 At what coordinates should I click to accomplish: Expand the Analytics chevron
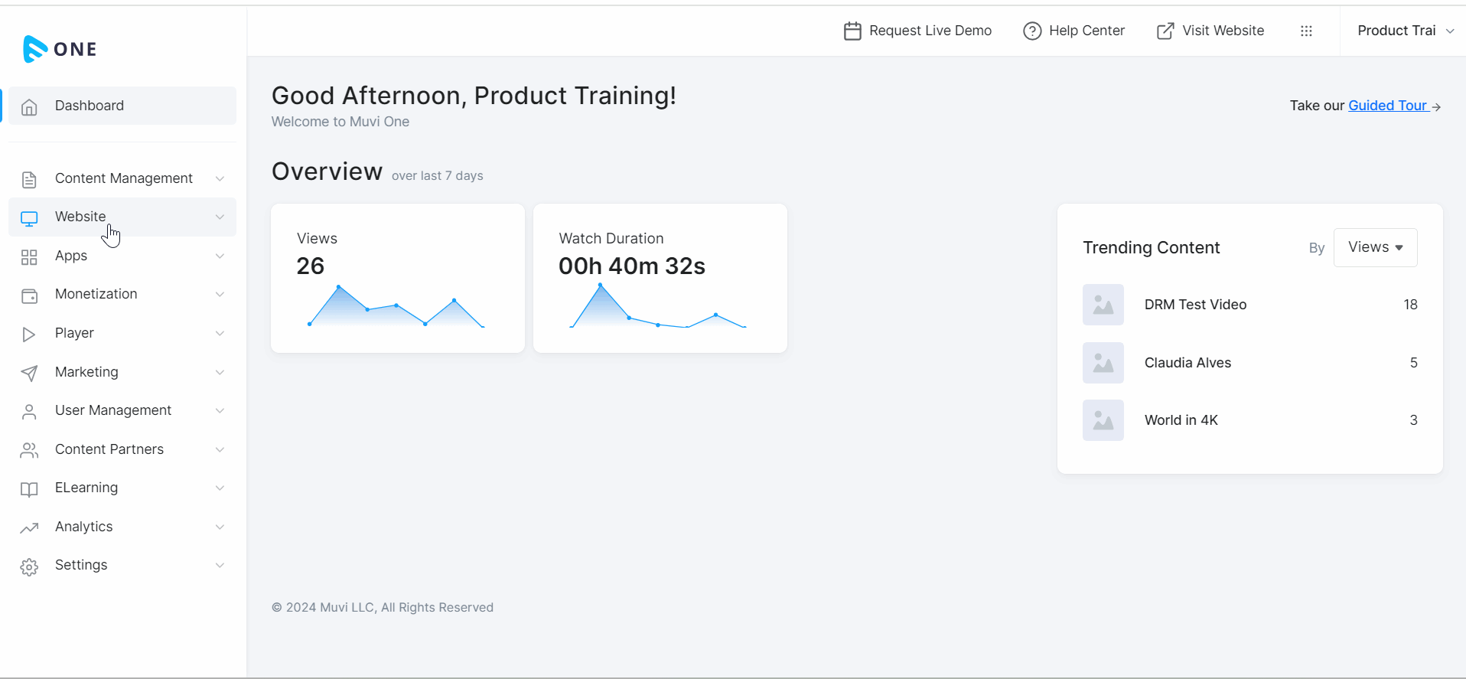tap(220, 527)
